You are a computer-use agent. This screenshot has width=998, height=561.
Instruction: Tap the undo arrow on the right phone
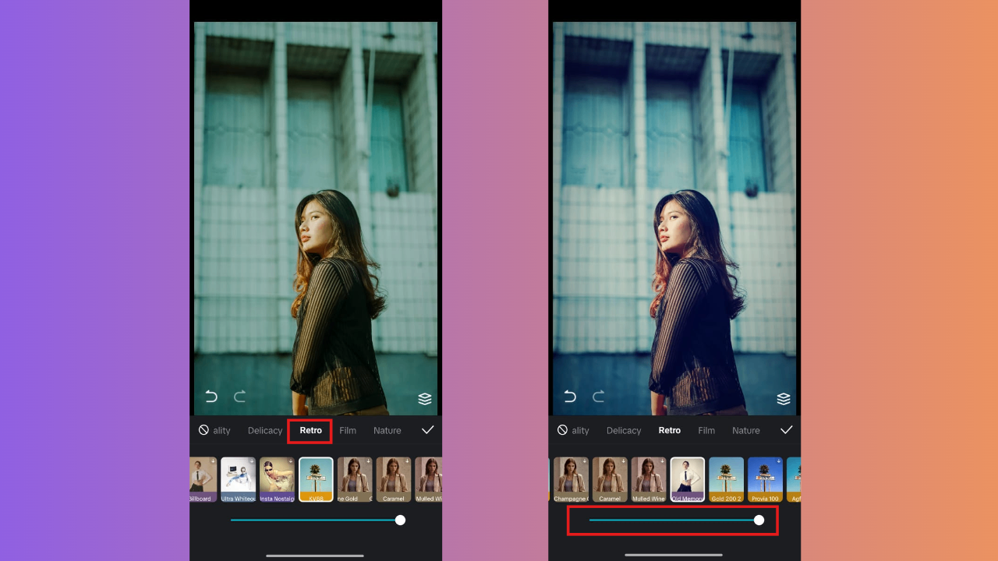tap(569, 397)
